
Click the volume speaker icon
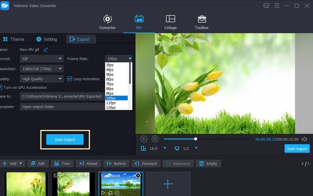coord(304,139)
